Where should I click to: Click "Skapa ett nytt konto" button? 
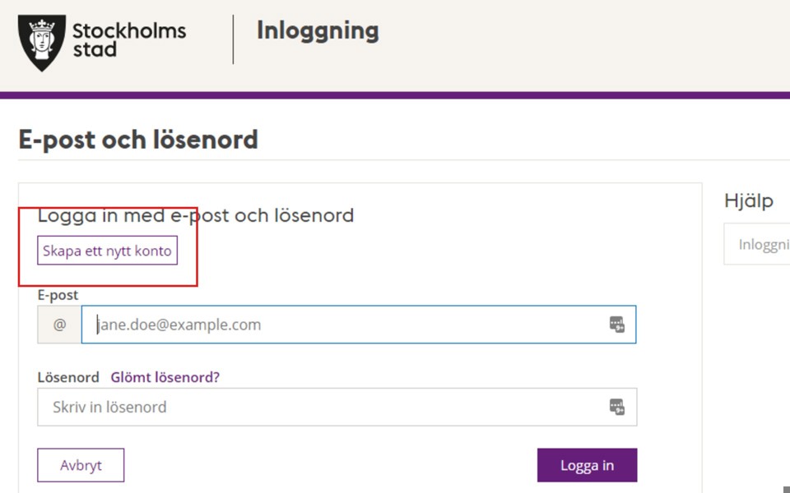click(107, 251)
